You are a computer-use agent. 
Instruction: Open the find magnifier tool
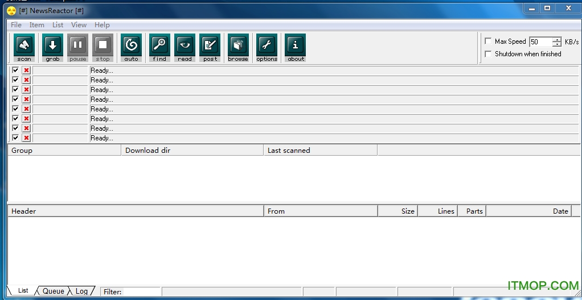(x=159, y=48)
